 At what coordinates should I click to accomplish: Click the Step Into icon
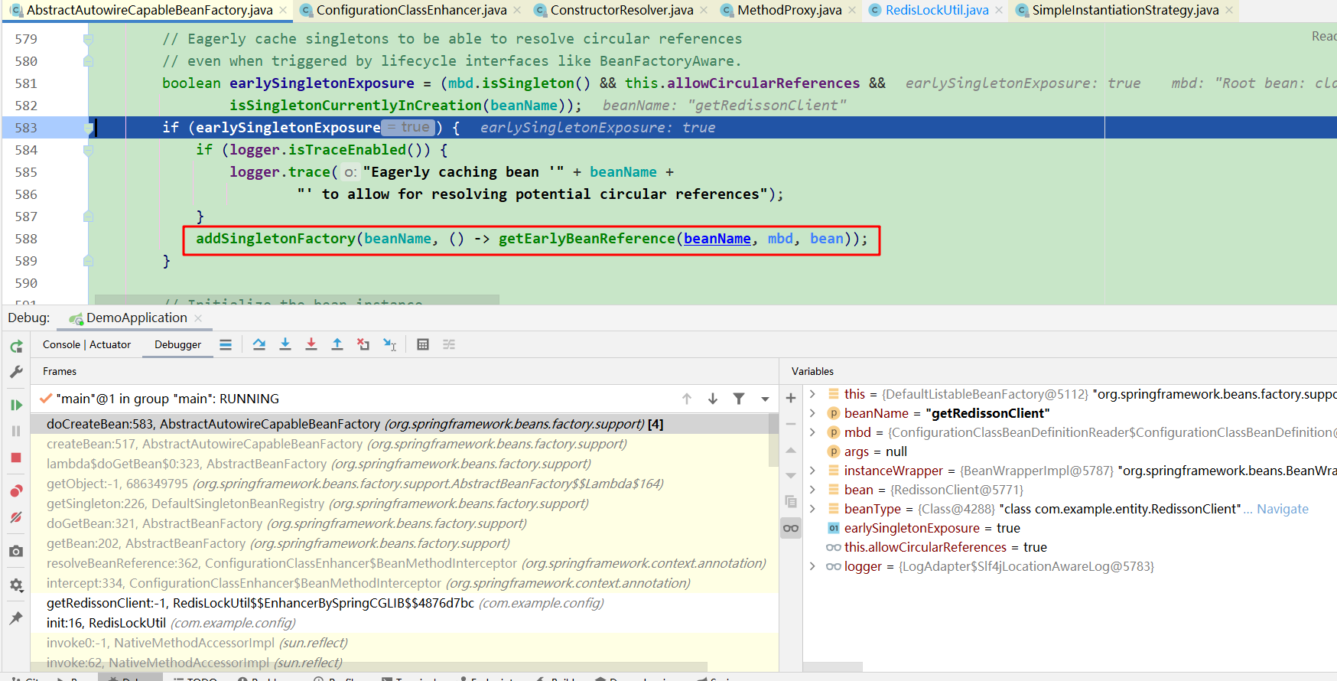pyautogui.click(x=285, y=344)
